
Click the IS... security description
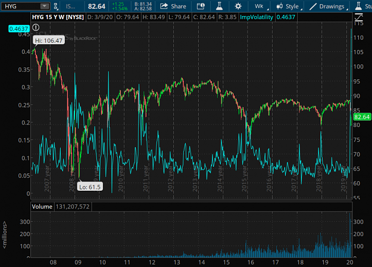pyautogui.click(x=70, y=7)
